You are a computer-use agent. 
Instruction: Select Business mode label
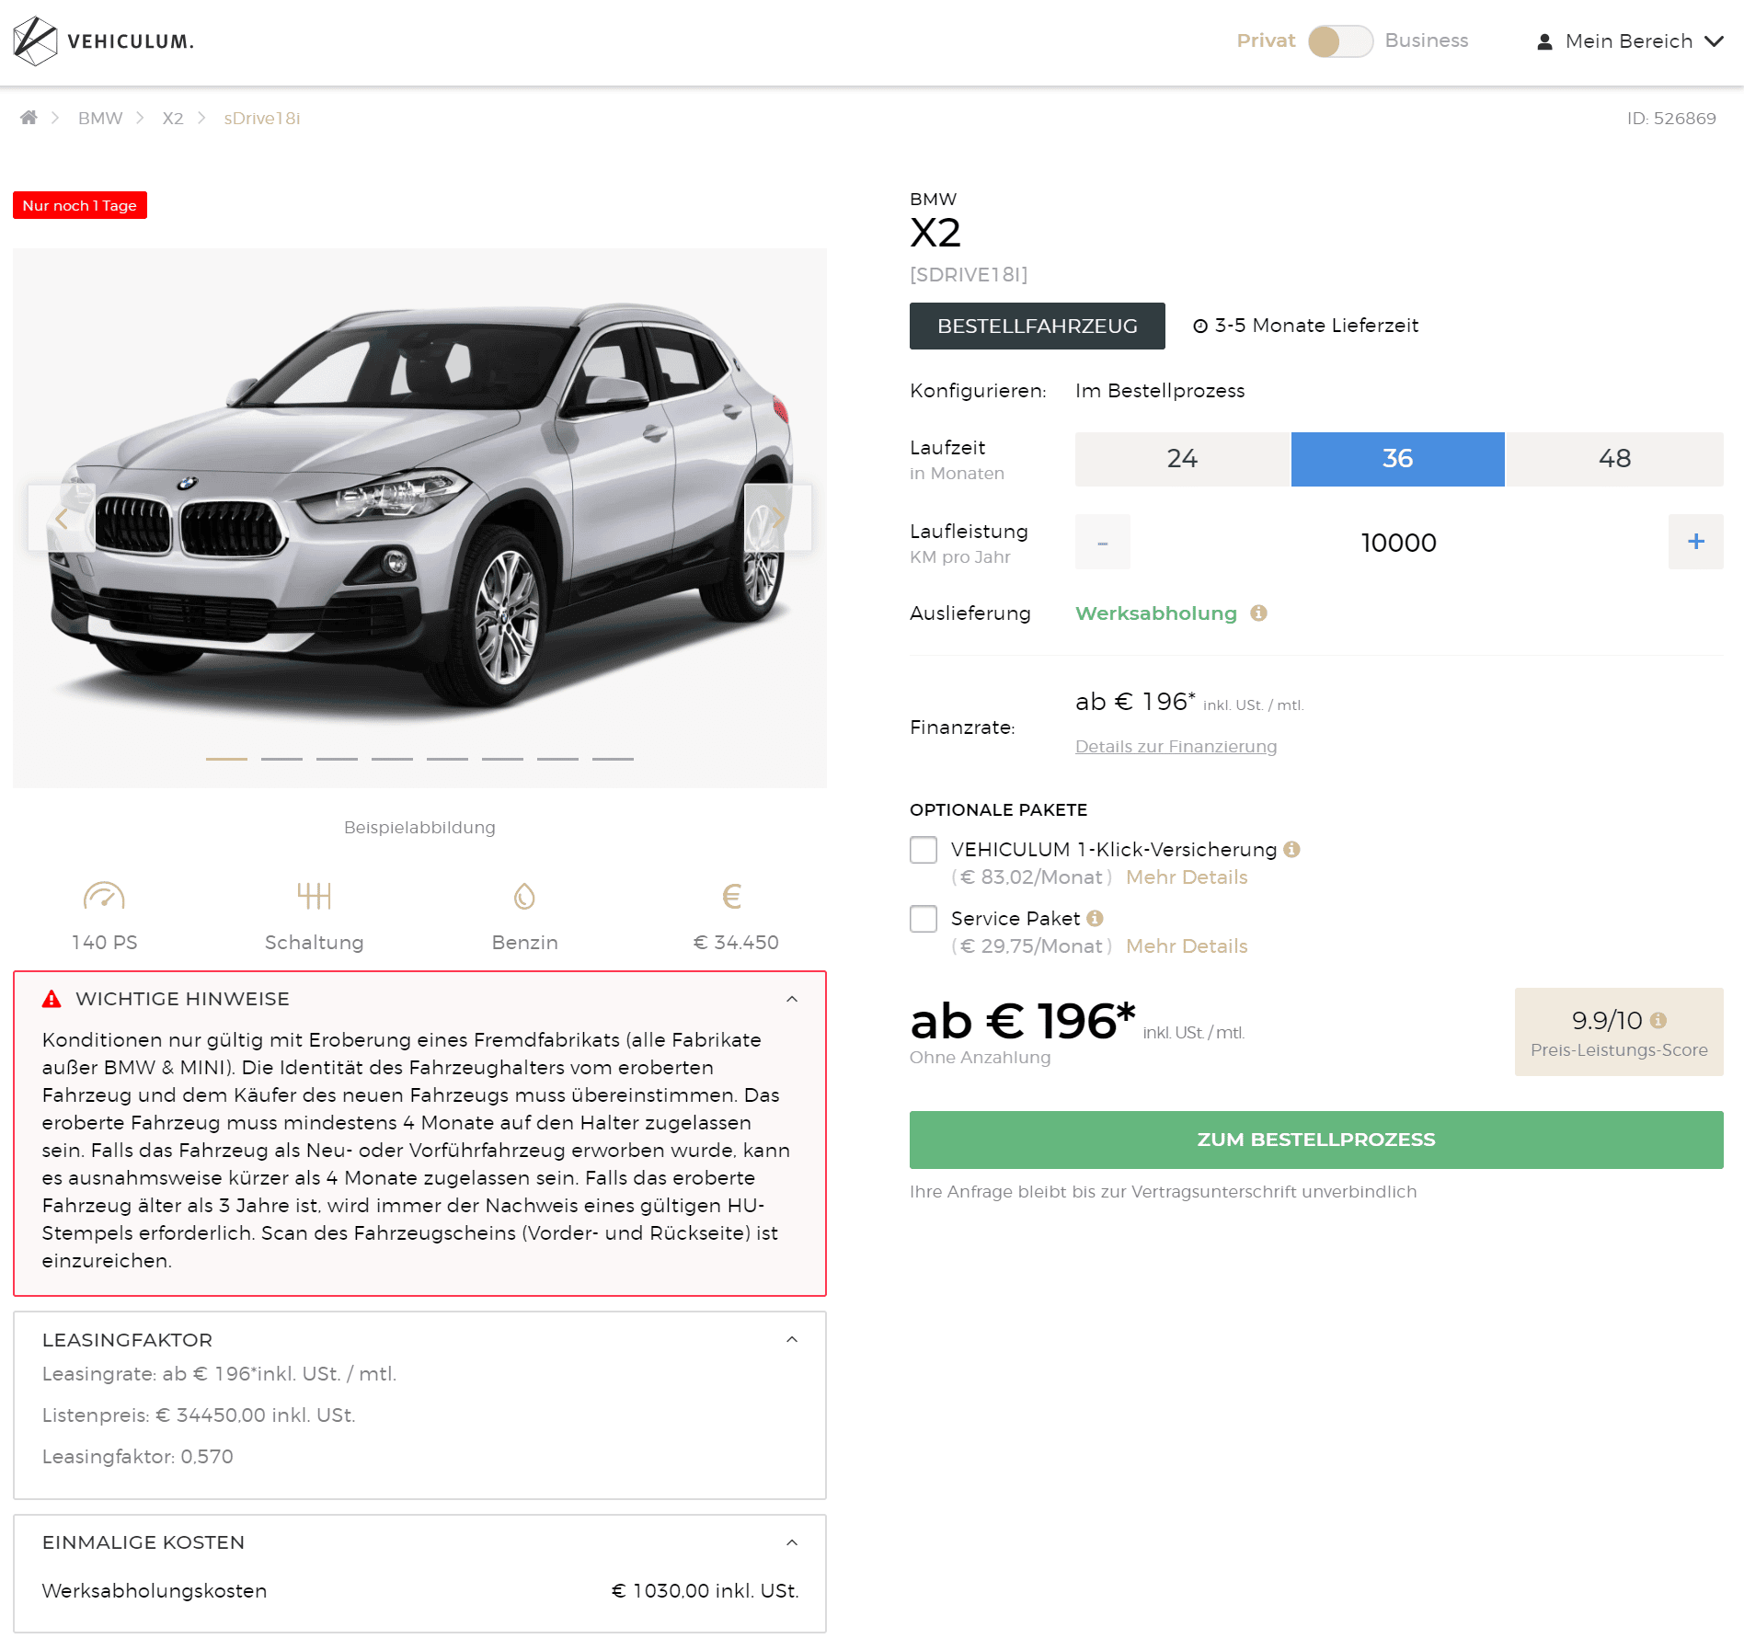[1427, 40]
